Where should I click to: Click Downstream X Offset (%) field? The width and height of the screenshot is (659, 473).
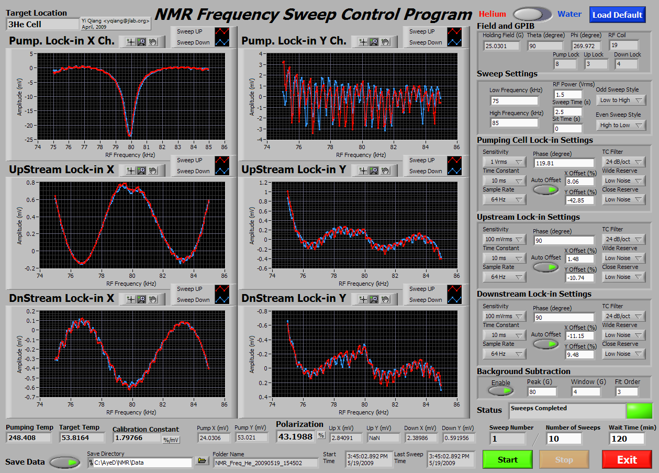click(579, 336)
